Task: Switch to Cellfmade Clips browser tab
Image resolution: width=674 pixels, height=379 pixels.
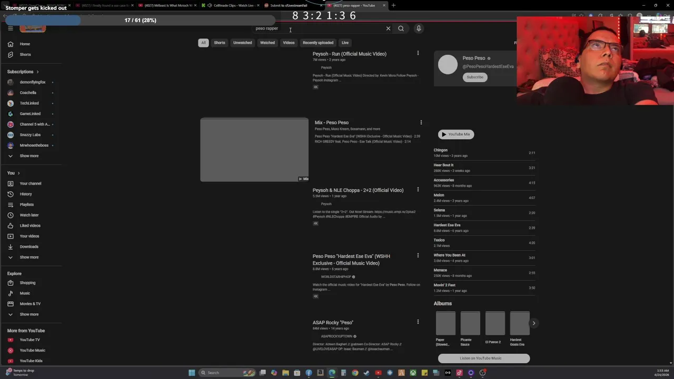Action: coord(230,5)
